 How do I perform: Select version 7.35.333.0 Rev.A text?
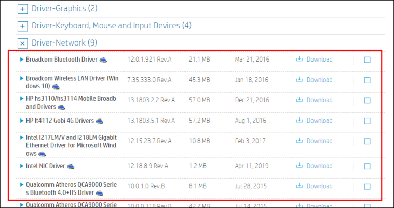tap(150, 80)
